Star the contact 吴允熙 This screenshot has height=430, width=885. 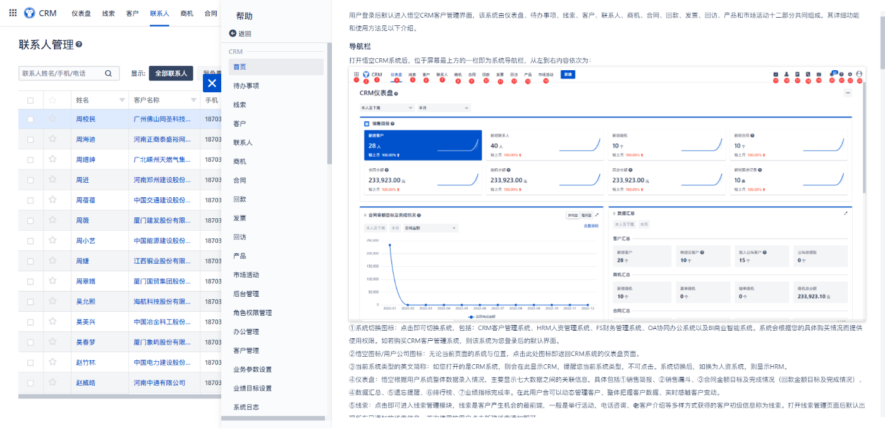pyautogui.click(x=52, y=301)
